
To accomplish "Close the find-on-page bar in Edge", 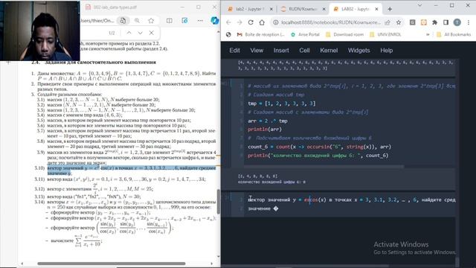I will point(152,33).
